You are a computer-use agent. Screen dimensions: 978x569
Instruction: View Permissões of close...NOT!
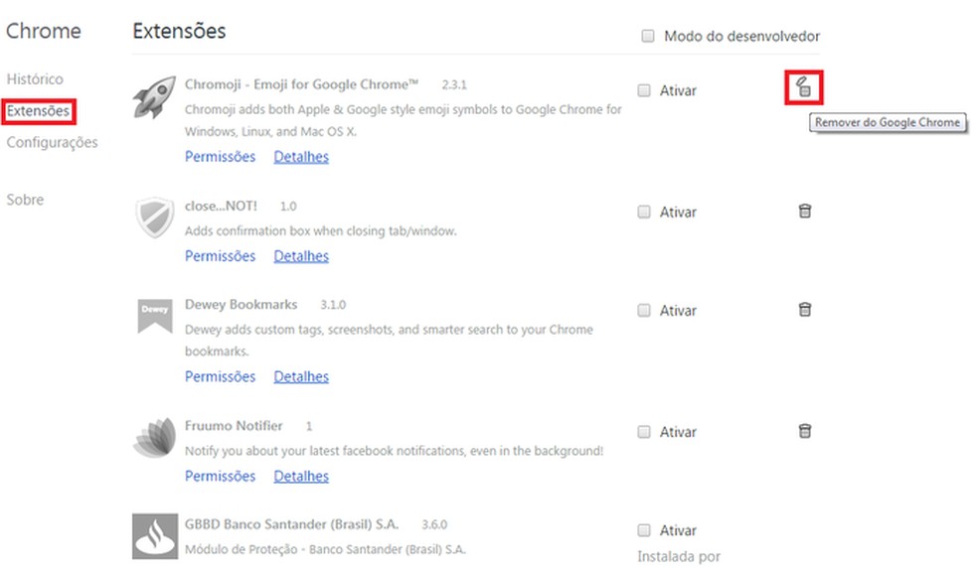click(221, 256)
